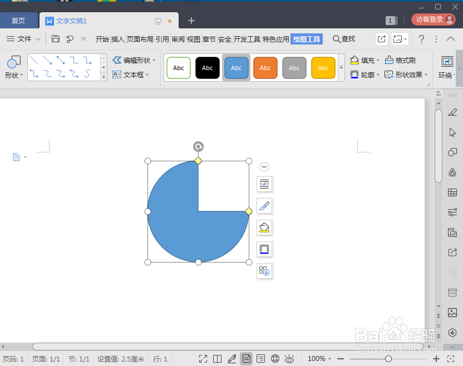Screen dimensions: 463x366
Task: Click the undo icon beside save
Action: (70, 39)
